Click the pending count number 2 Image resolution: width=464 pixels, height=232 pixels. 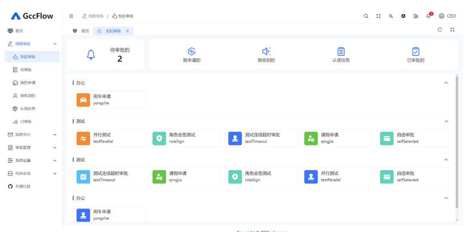tap(119, 59)
